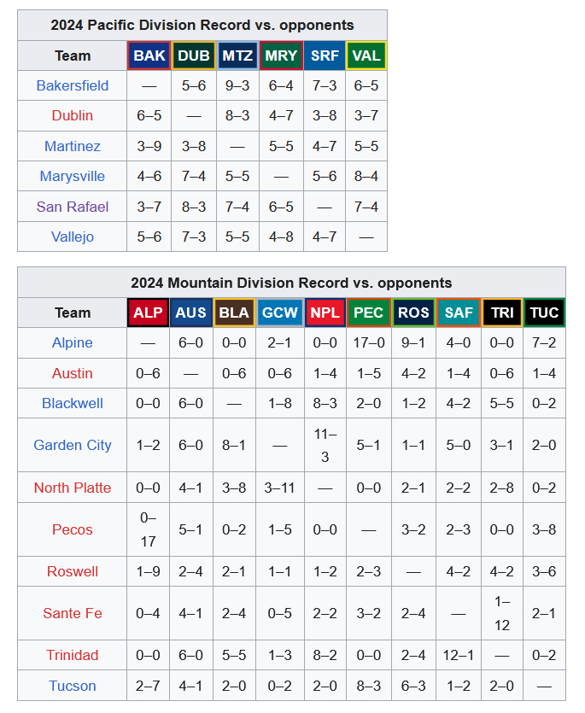Open the Dublin team link
This screenshot has height=713, width=585.
pos(73,115)
